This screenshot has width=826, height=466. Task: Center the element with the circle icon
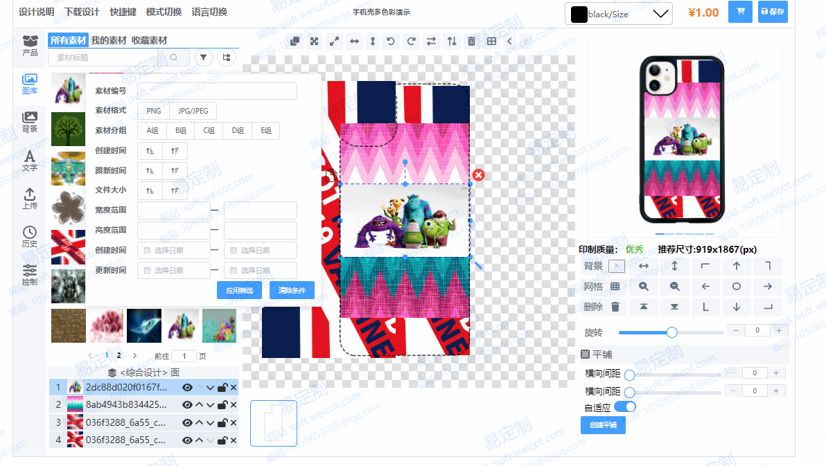(737, 287)
